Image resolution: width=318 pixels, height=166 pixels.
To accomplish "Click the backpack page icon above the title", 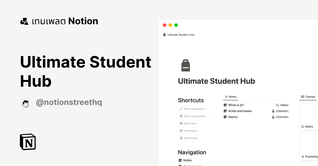I will pos(185,65).
